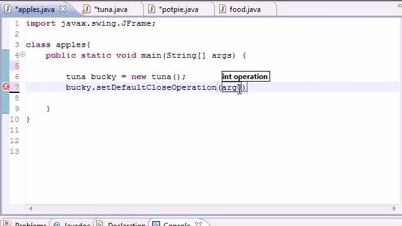Image resolution: width=402 pixels, height=226 pixels.
Task: Open the Problems view tab
Action: click(26, 223)
